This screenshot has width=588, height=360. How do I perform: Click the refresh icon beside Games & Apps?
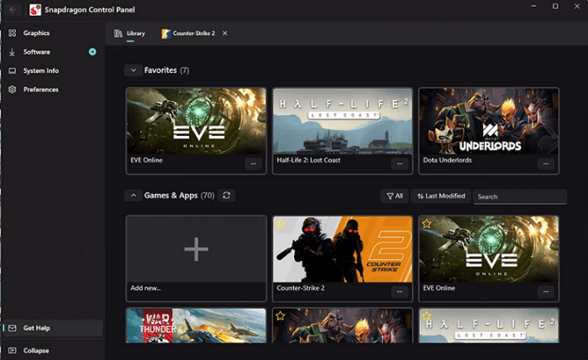pyautogui.click(x=227, y=196)
